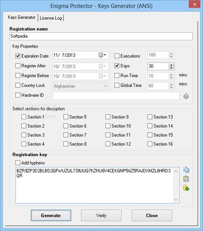Increase the Days value with up arrow
The image size is (203, 231).
point(171,65)
